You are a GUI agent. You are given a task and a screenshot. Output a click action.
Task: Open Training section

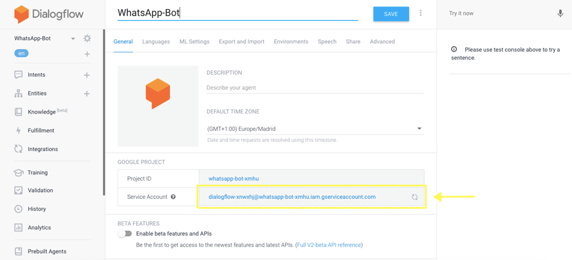(37, 173)
